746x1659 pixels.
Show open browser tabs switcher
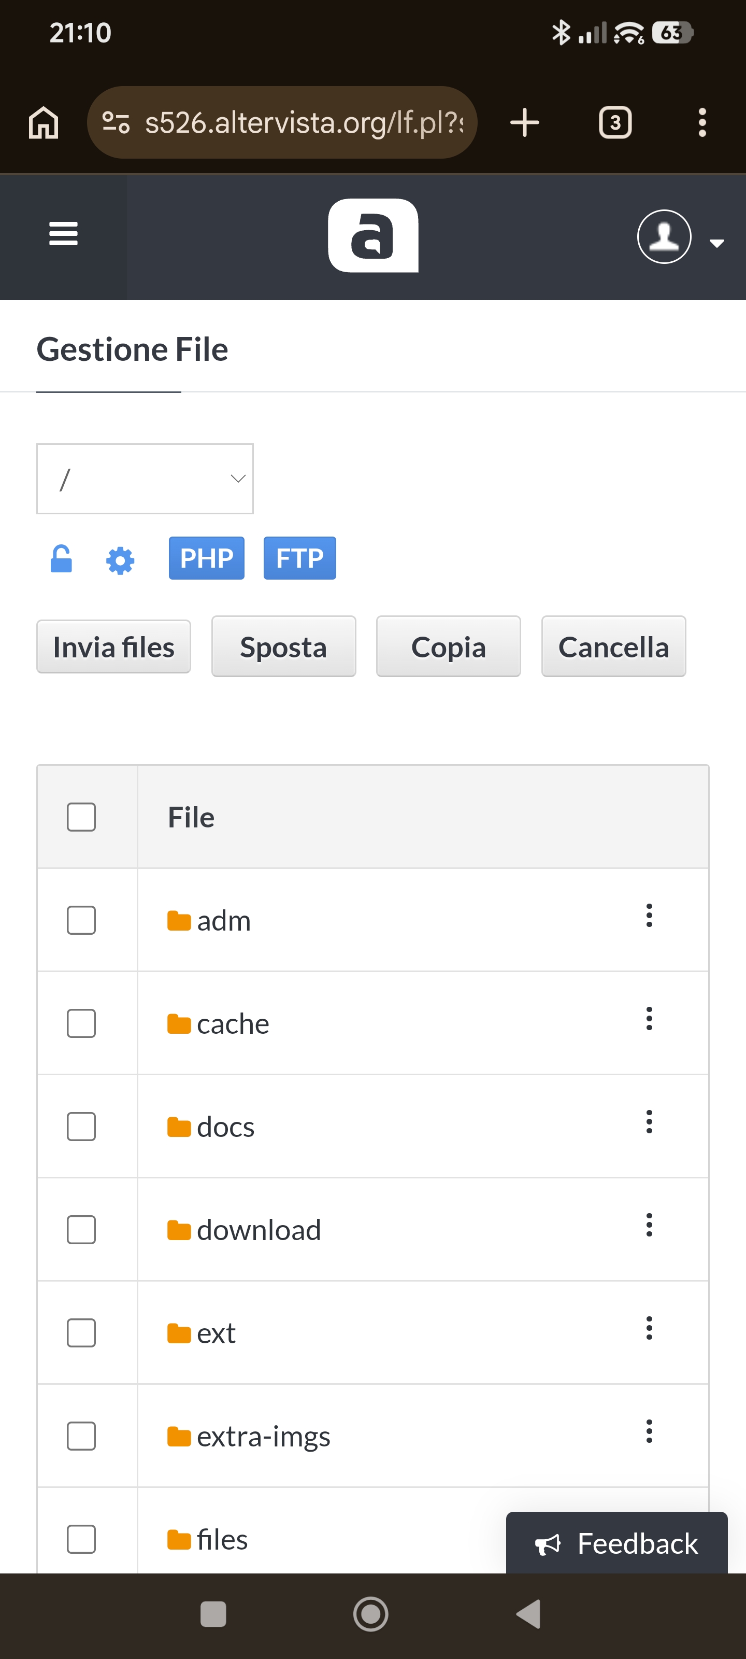615,122
